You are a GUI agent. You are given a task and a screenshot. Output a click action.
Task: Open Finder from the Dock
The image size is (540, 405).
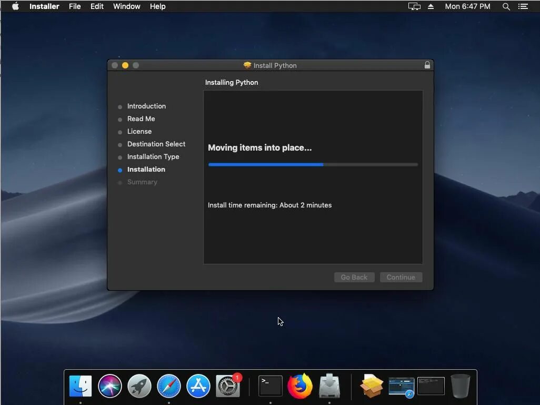pos(80,386)
